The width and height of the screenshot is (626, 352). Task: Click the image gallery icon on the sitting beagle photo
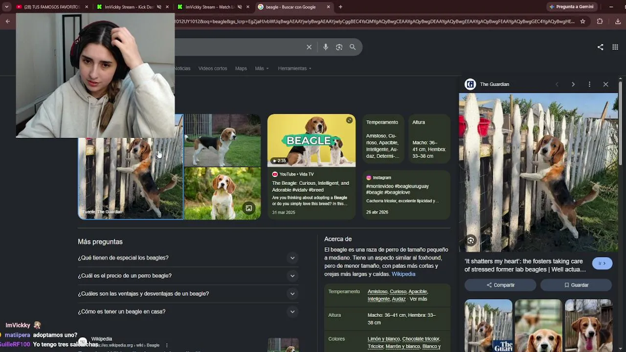click(249, 208)
